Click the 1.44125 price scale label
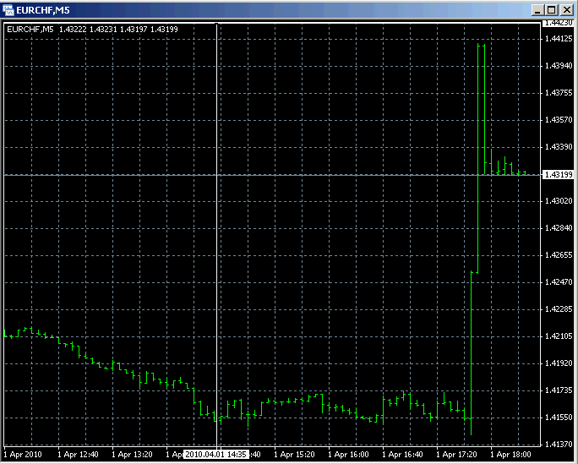The width and height of the screenshot is (578, 464). click(x=558, y=39)
